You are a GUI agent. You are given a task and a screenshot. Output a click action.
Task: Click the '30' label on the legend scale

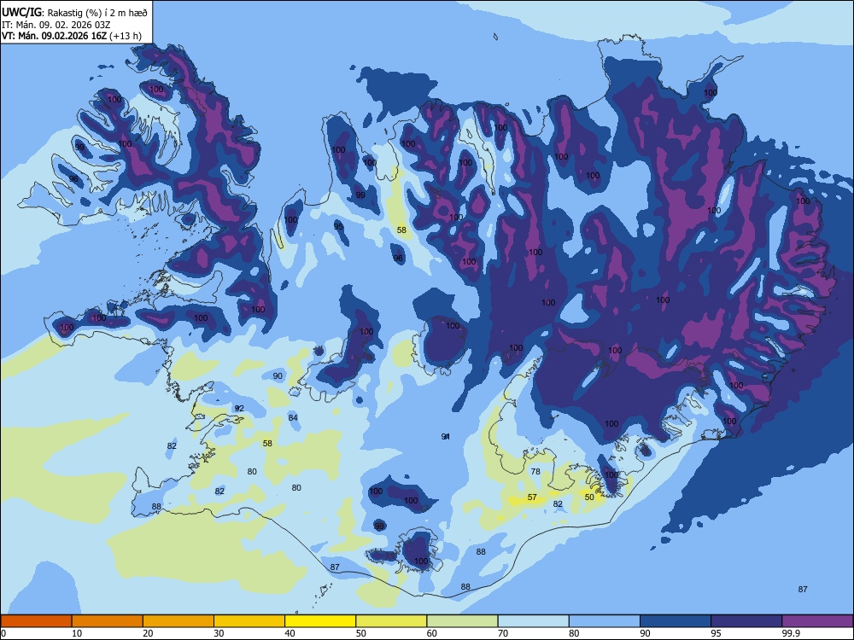pyautogui.click(x=219, y=633)
